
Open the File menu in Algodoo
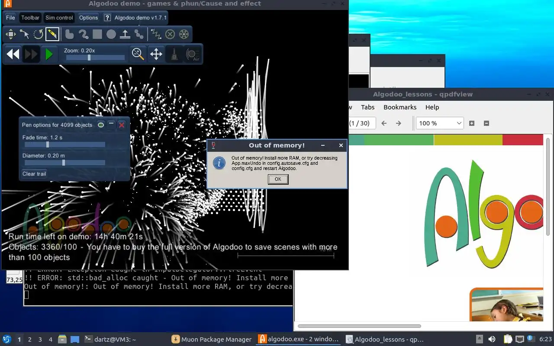coord(10,18)
